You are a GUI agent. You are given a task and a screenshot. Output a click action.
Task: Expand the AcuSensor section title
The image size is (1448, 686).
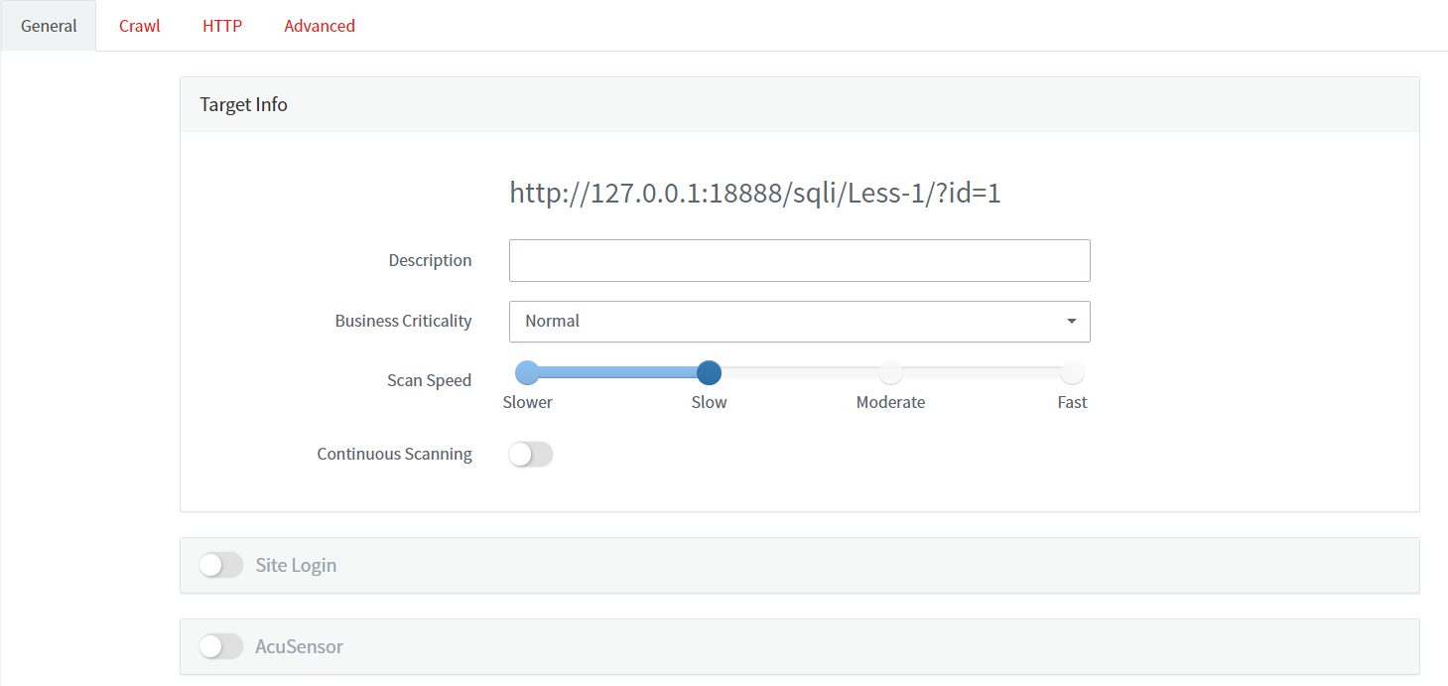click(299, 646)
